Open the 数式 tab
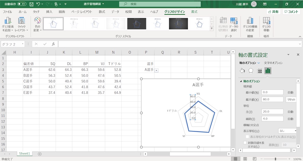 pos(102,12)
